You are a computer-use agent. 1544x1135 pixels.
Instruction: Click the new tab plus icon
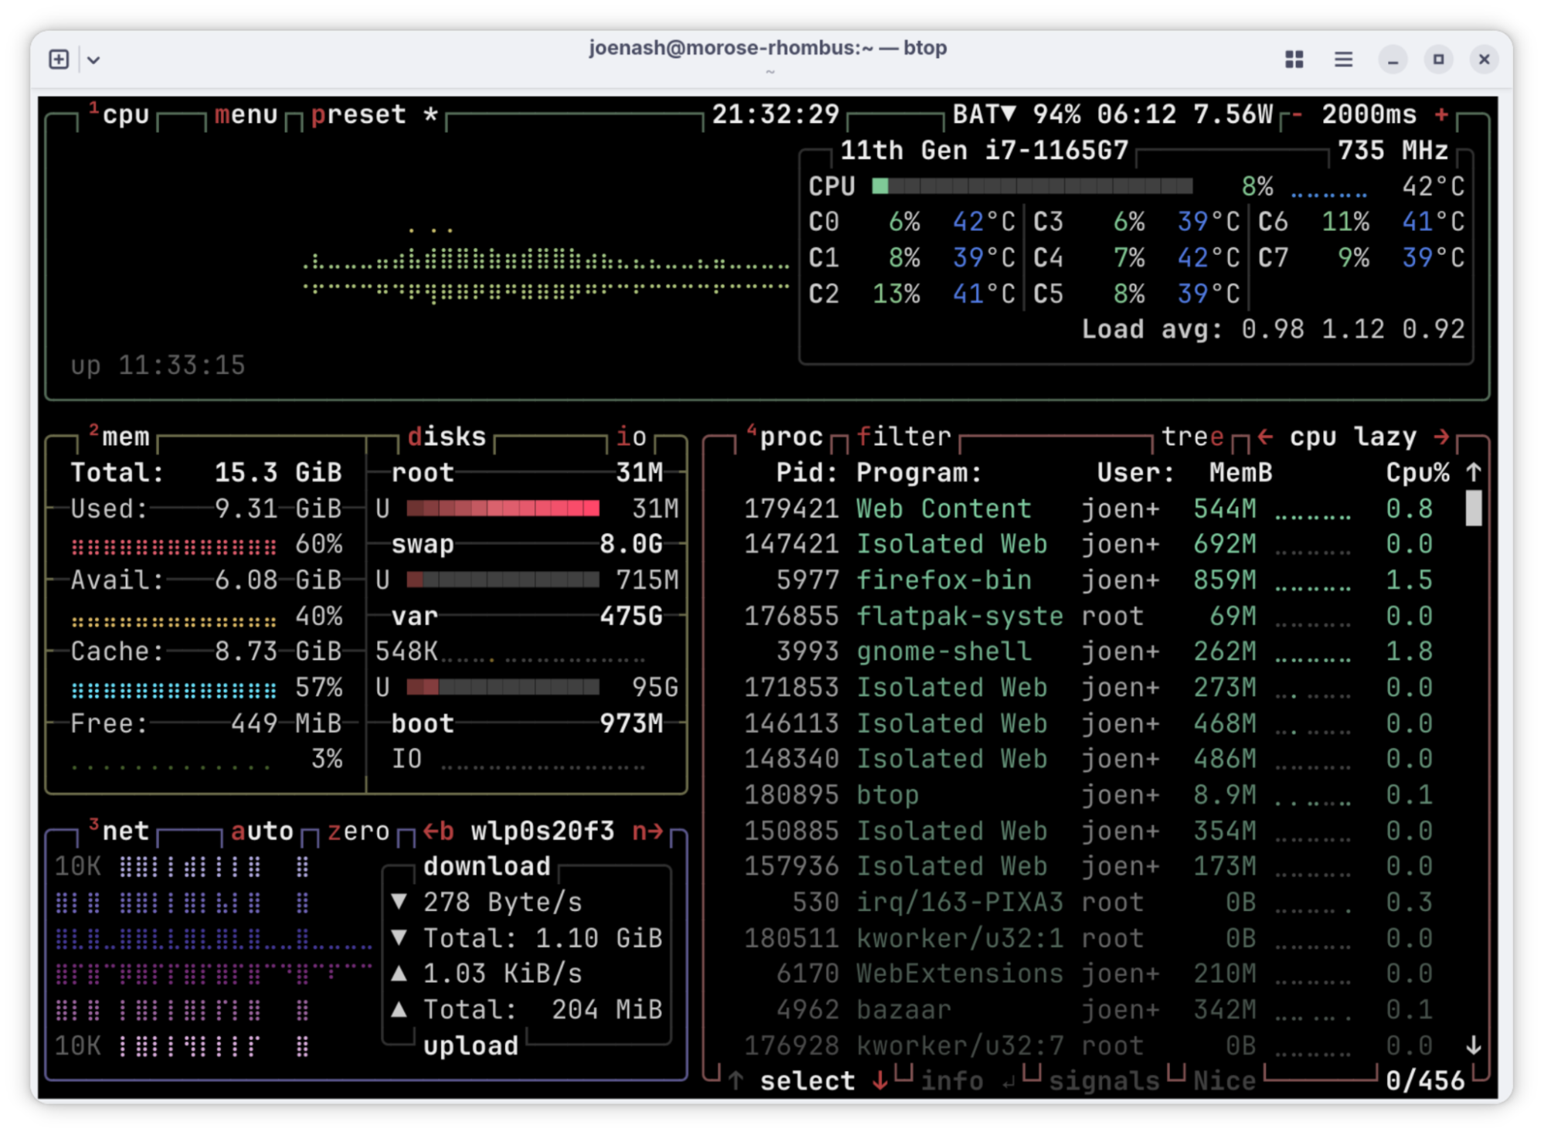coord(59,59)
